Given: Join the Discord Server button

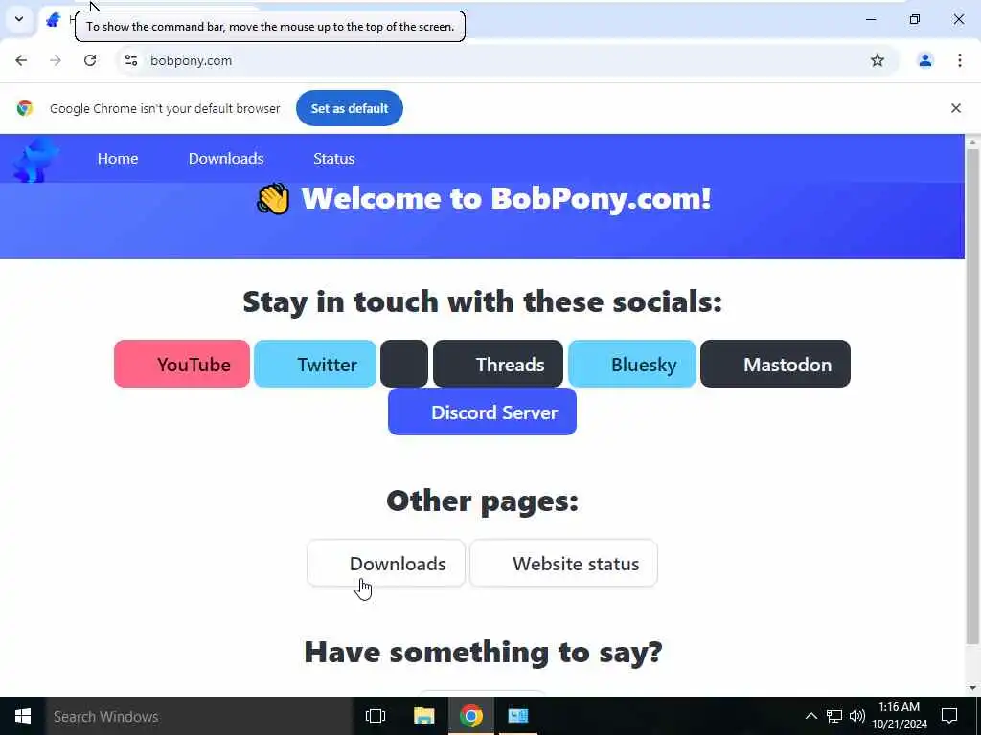Looking at the screenshot, I should (x=482, y=412).
